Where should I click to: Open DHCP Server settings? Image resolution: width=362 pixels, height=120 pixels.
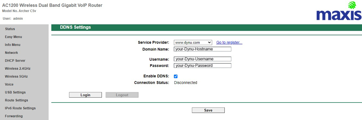[x=15, y=61]
